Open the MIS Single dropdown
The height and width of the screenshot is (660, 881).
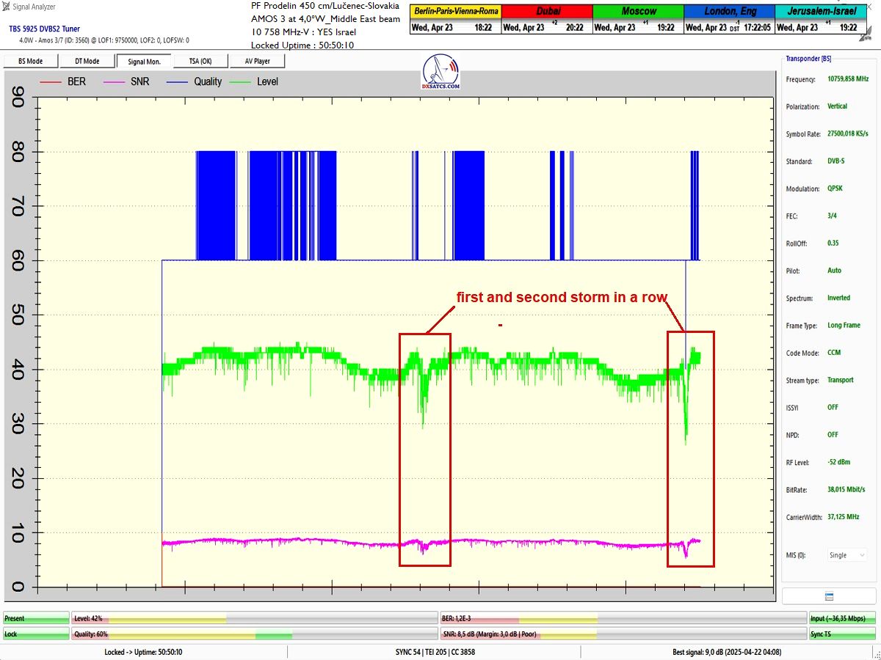click(x=847, y=555)
